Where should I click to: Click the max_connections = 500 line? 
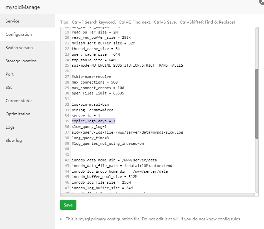pos(95,82)
